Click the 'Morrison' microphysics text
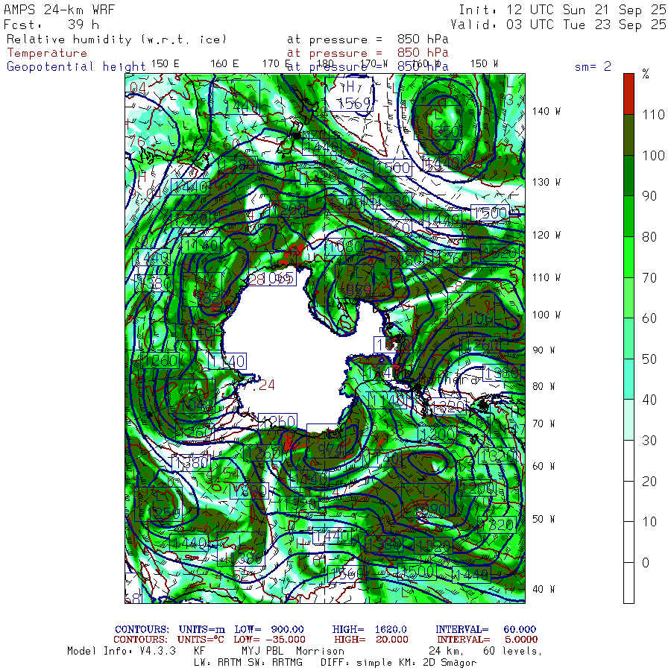This screenshot has height=671, width=671. [x=320, y=652]
